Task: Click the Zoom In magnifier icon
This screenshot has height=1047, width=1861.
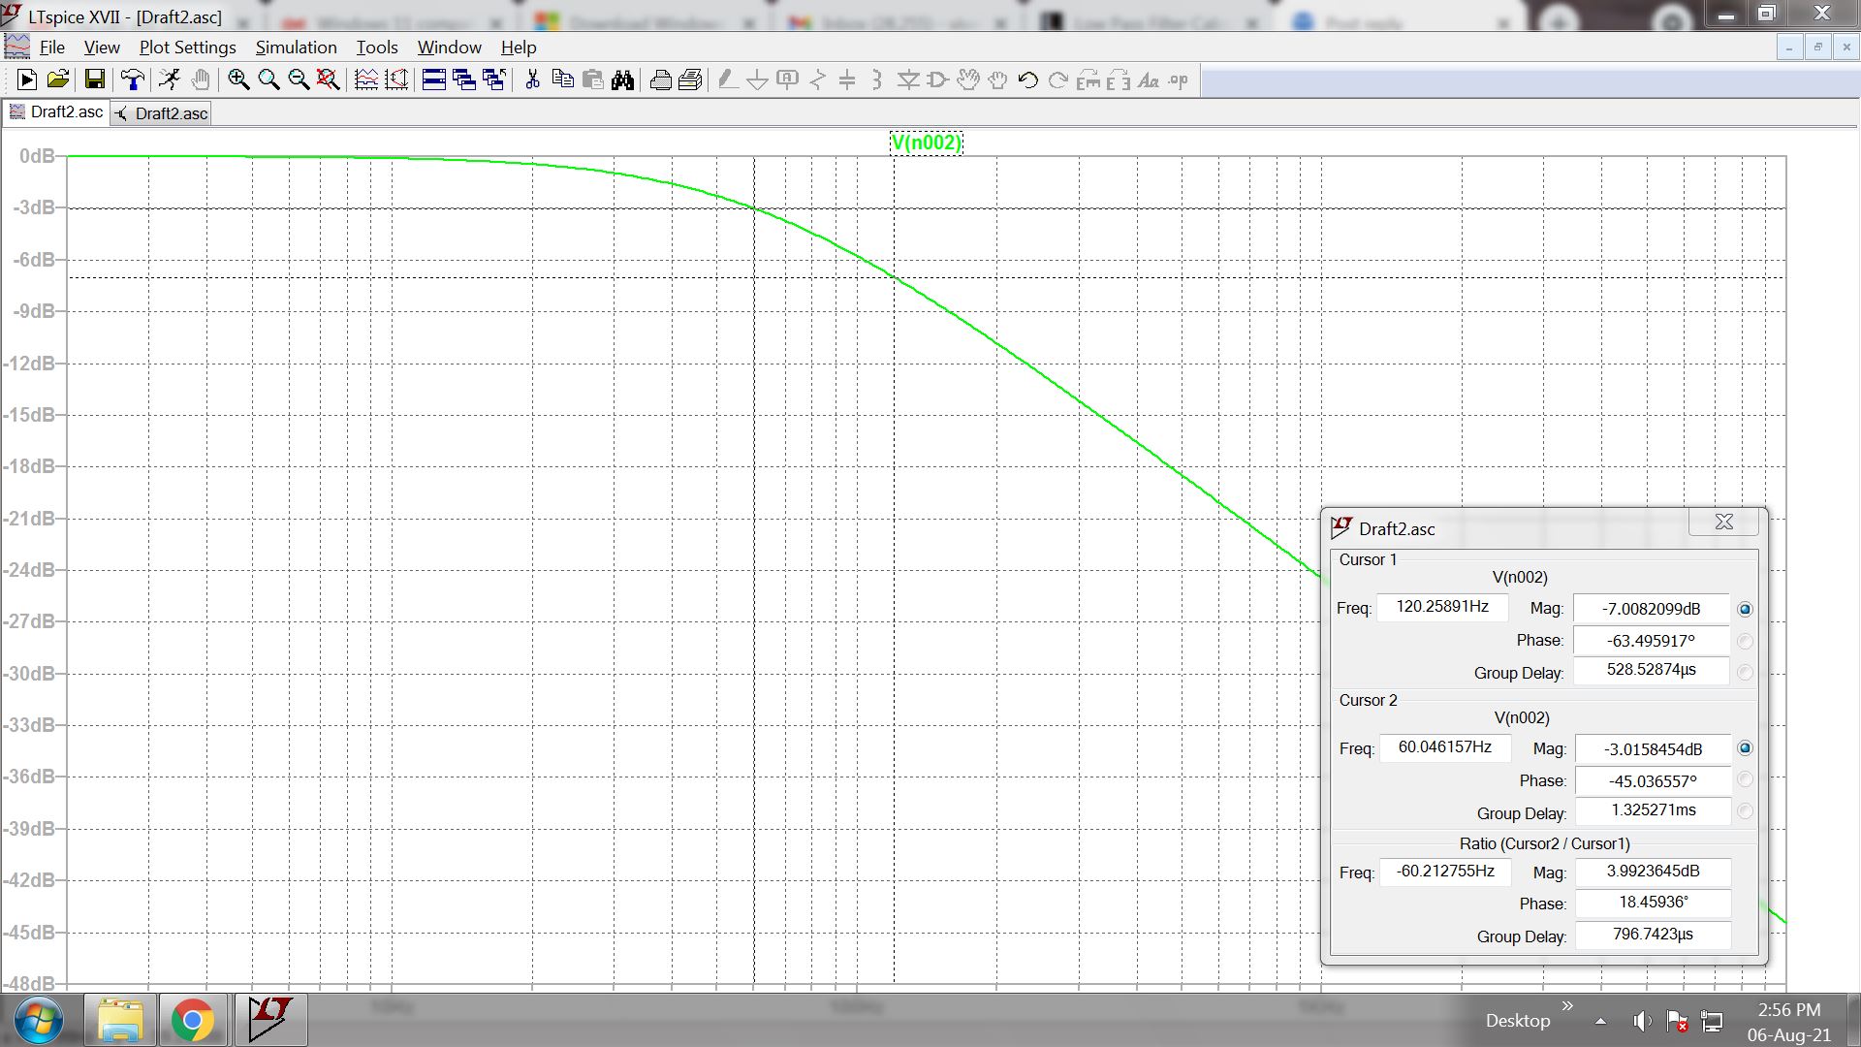Action: pos(238,80)
